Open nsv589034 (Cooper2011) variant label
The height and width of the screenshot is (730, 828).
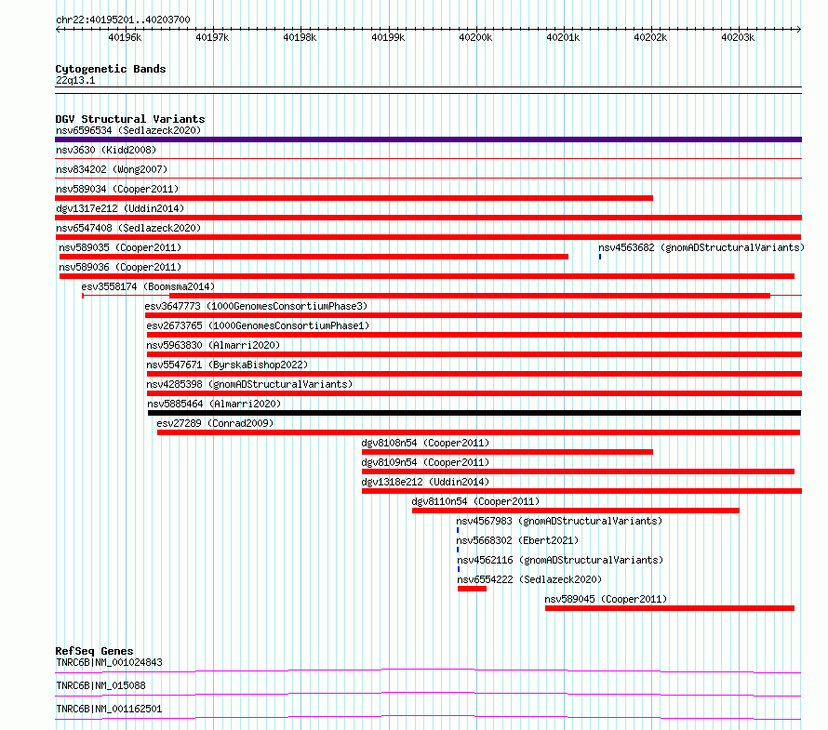point(117,189)
